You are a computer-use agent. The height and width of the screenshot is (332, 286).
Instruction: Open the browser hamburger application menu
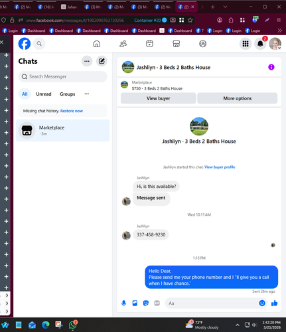(279, 20)
